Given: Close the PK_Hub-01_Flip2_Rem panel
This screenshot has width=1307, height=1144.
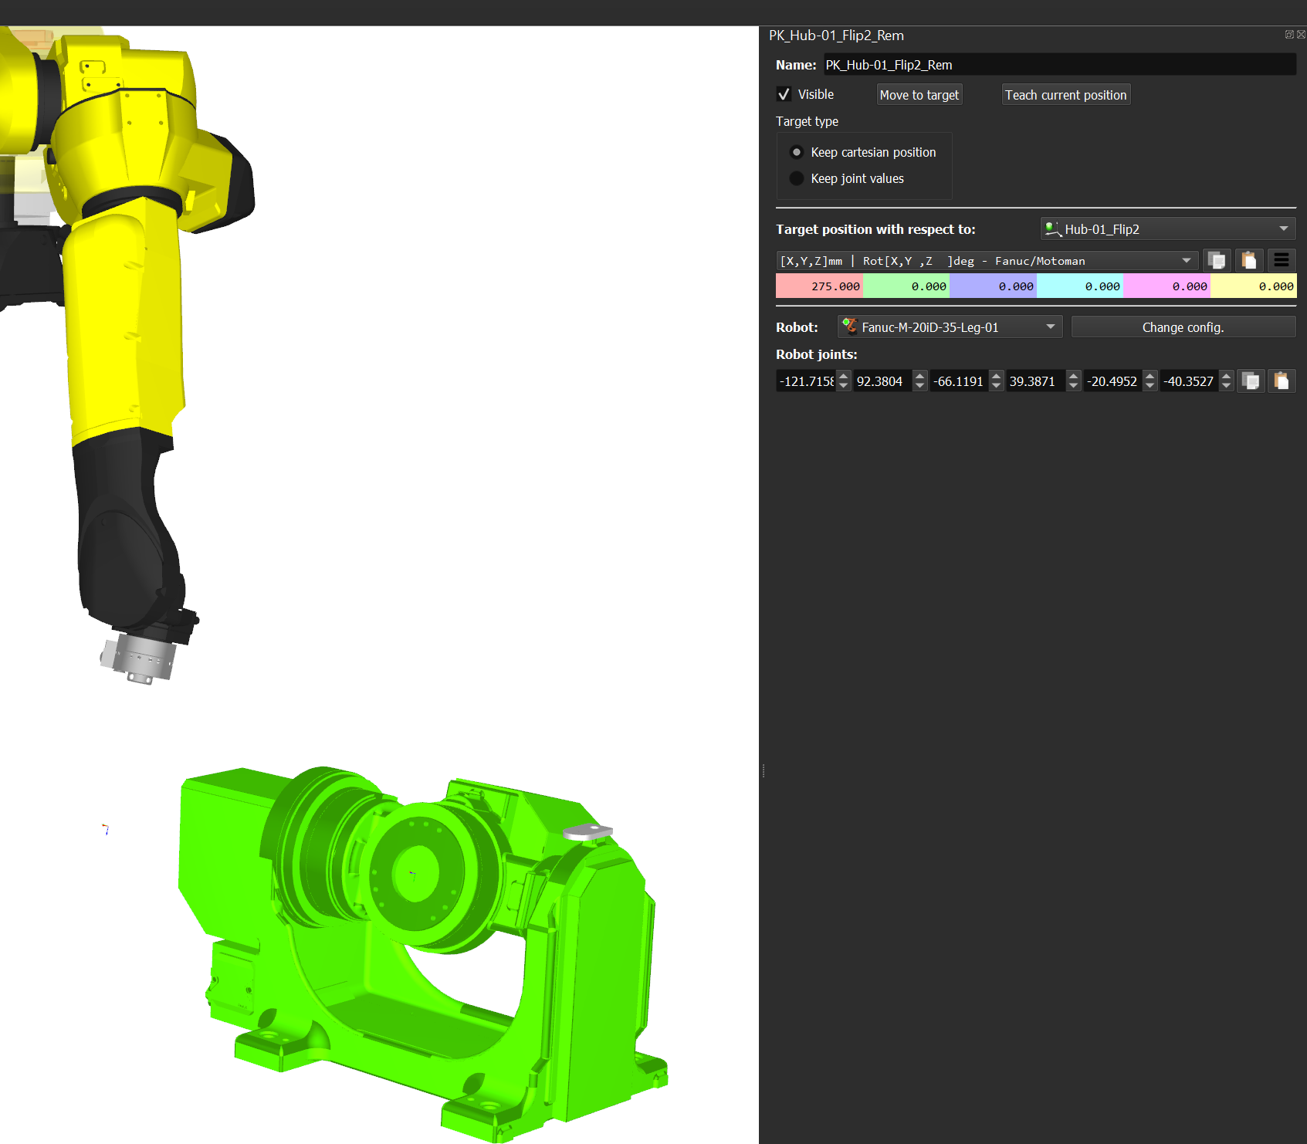Looking at the screenshot, I should click(1301, 35).
